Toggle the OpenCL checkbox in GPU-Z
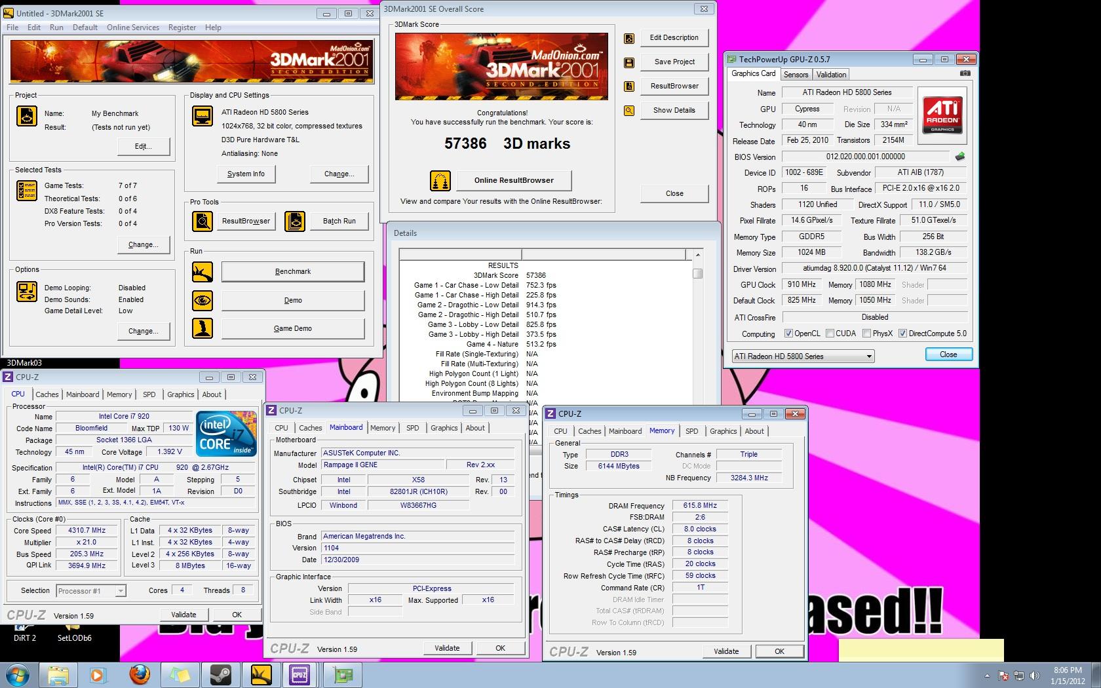1101x688 pixels. (788, 334)
